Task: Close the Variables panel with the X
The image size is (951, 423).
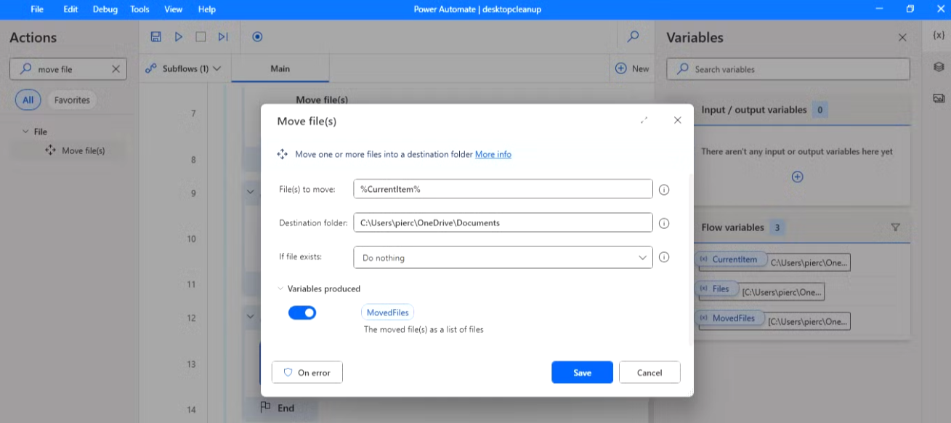Action: [x=902, y=37]
